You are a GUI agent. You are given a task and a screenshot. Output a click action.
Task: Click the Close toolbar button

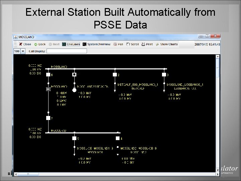click(25, 44)
